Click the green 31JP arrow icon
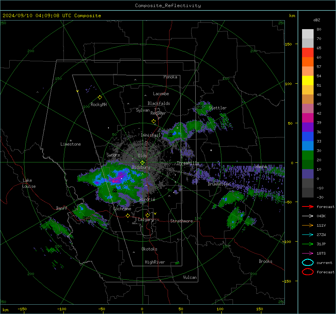 (x=308, y=244)
